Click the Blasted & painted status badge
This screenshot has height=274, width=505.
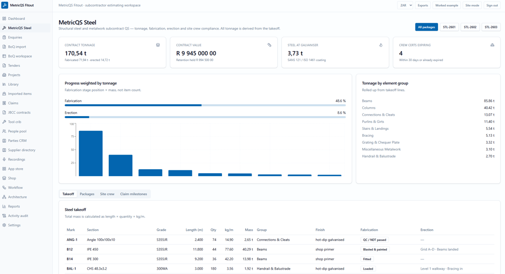pos(375,249)
